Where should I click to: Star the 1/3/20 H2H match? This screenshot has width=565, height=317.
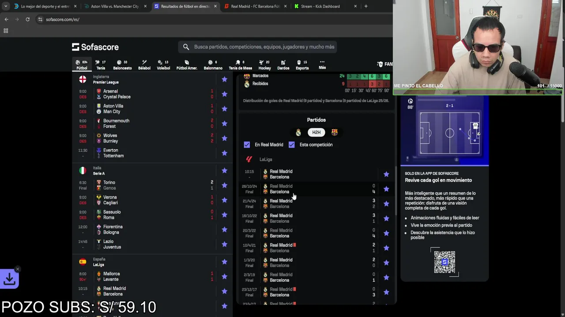(x=386, y=262)
